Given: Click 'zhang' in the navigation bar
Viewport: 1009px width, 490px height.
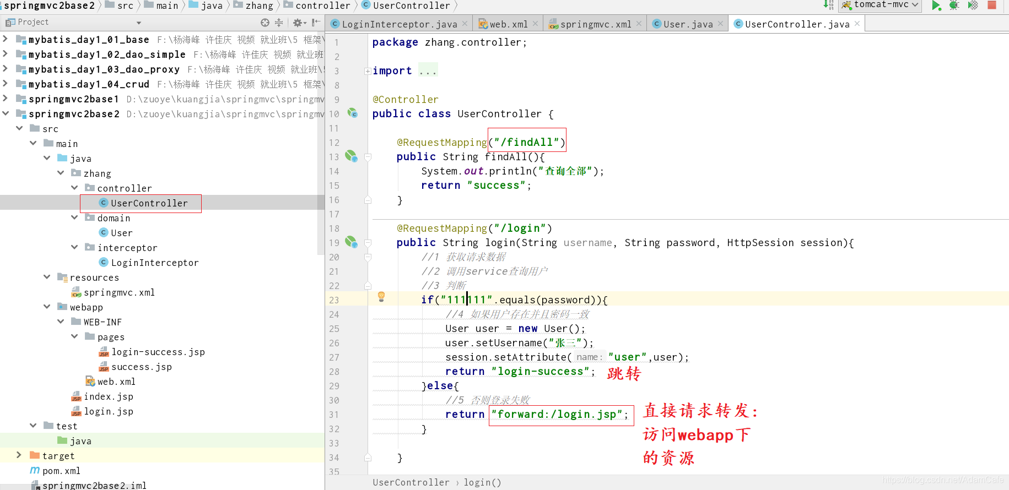Looking at the screenshot, I should [x=253, y=6].
